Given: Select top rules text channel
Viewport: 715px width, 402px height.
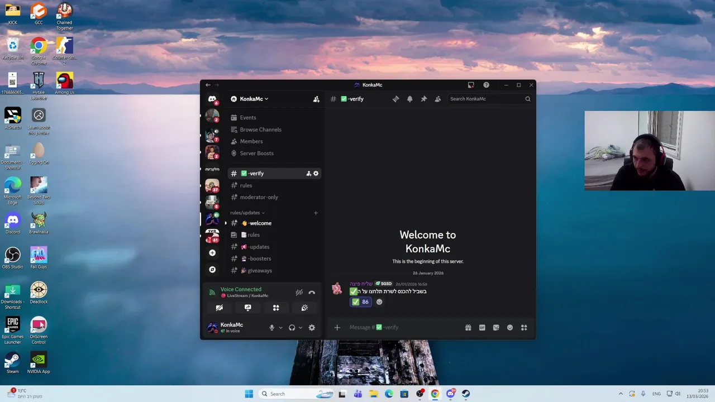Looking at the screenshot, I should [x=274, y=185].
